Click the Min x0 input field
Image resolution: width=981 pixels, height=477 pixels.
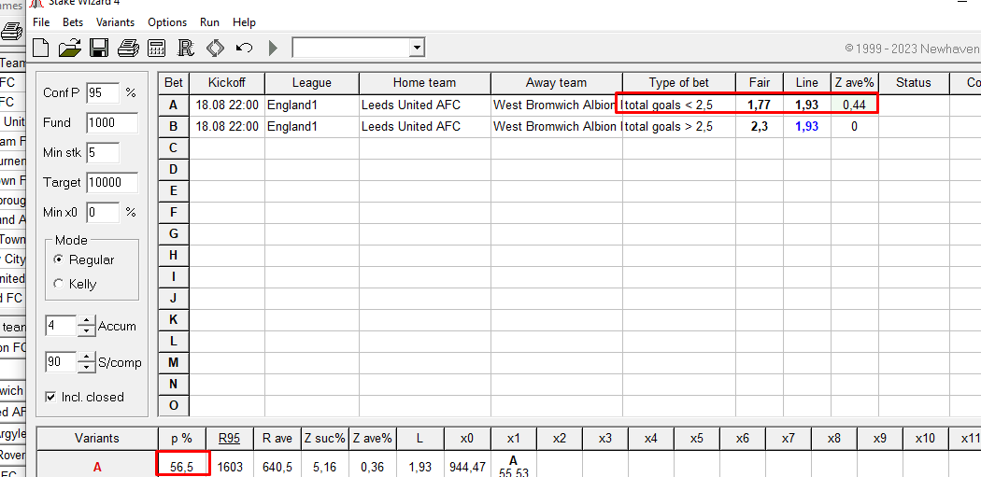(103, 213)
